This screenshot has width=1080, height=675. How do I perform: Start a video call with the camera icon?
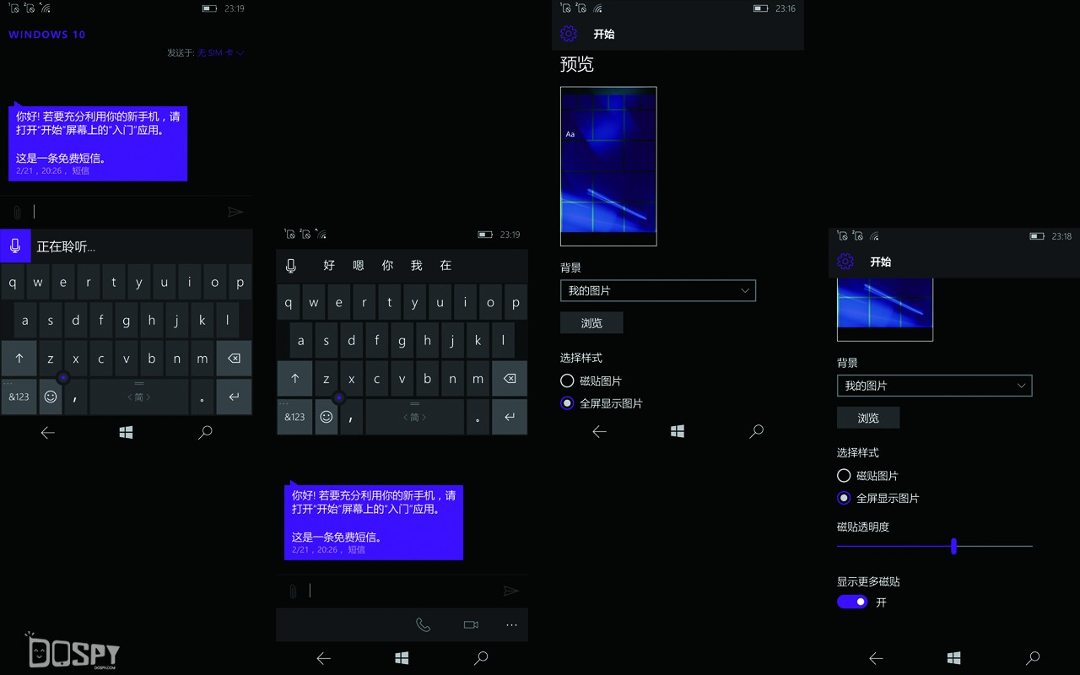pyautogui.click(x=470, y=624)
